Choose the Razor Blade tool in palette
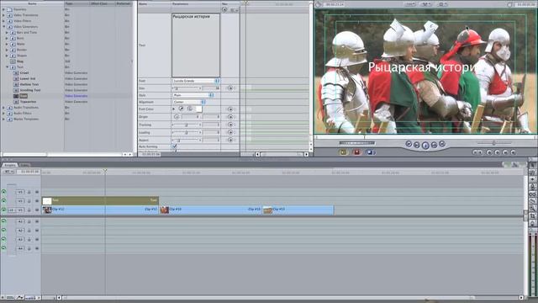This screenshot has height=303, width=538. tap(532, 201)
